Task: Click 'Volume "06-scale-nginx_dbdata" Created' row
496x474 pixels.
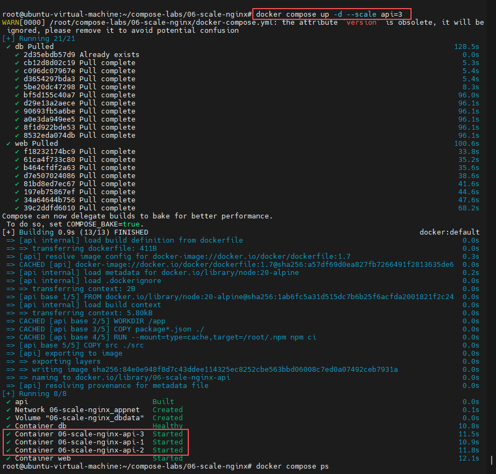Action: 98,418
